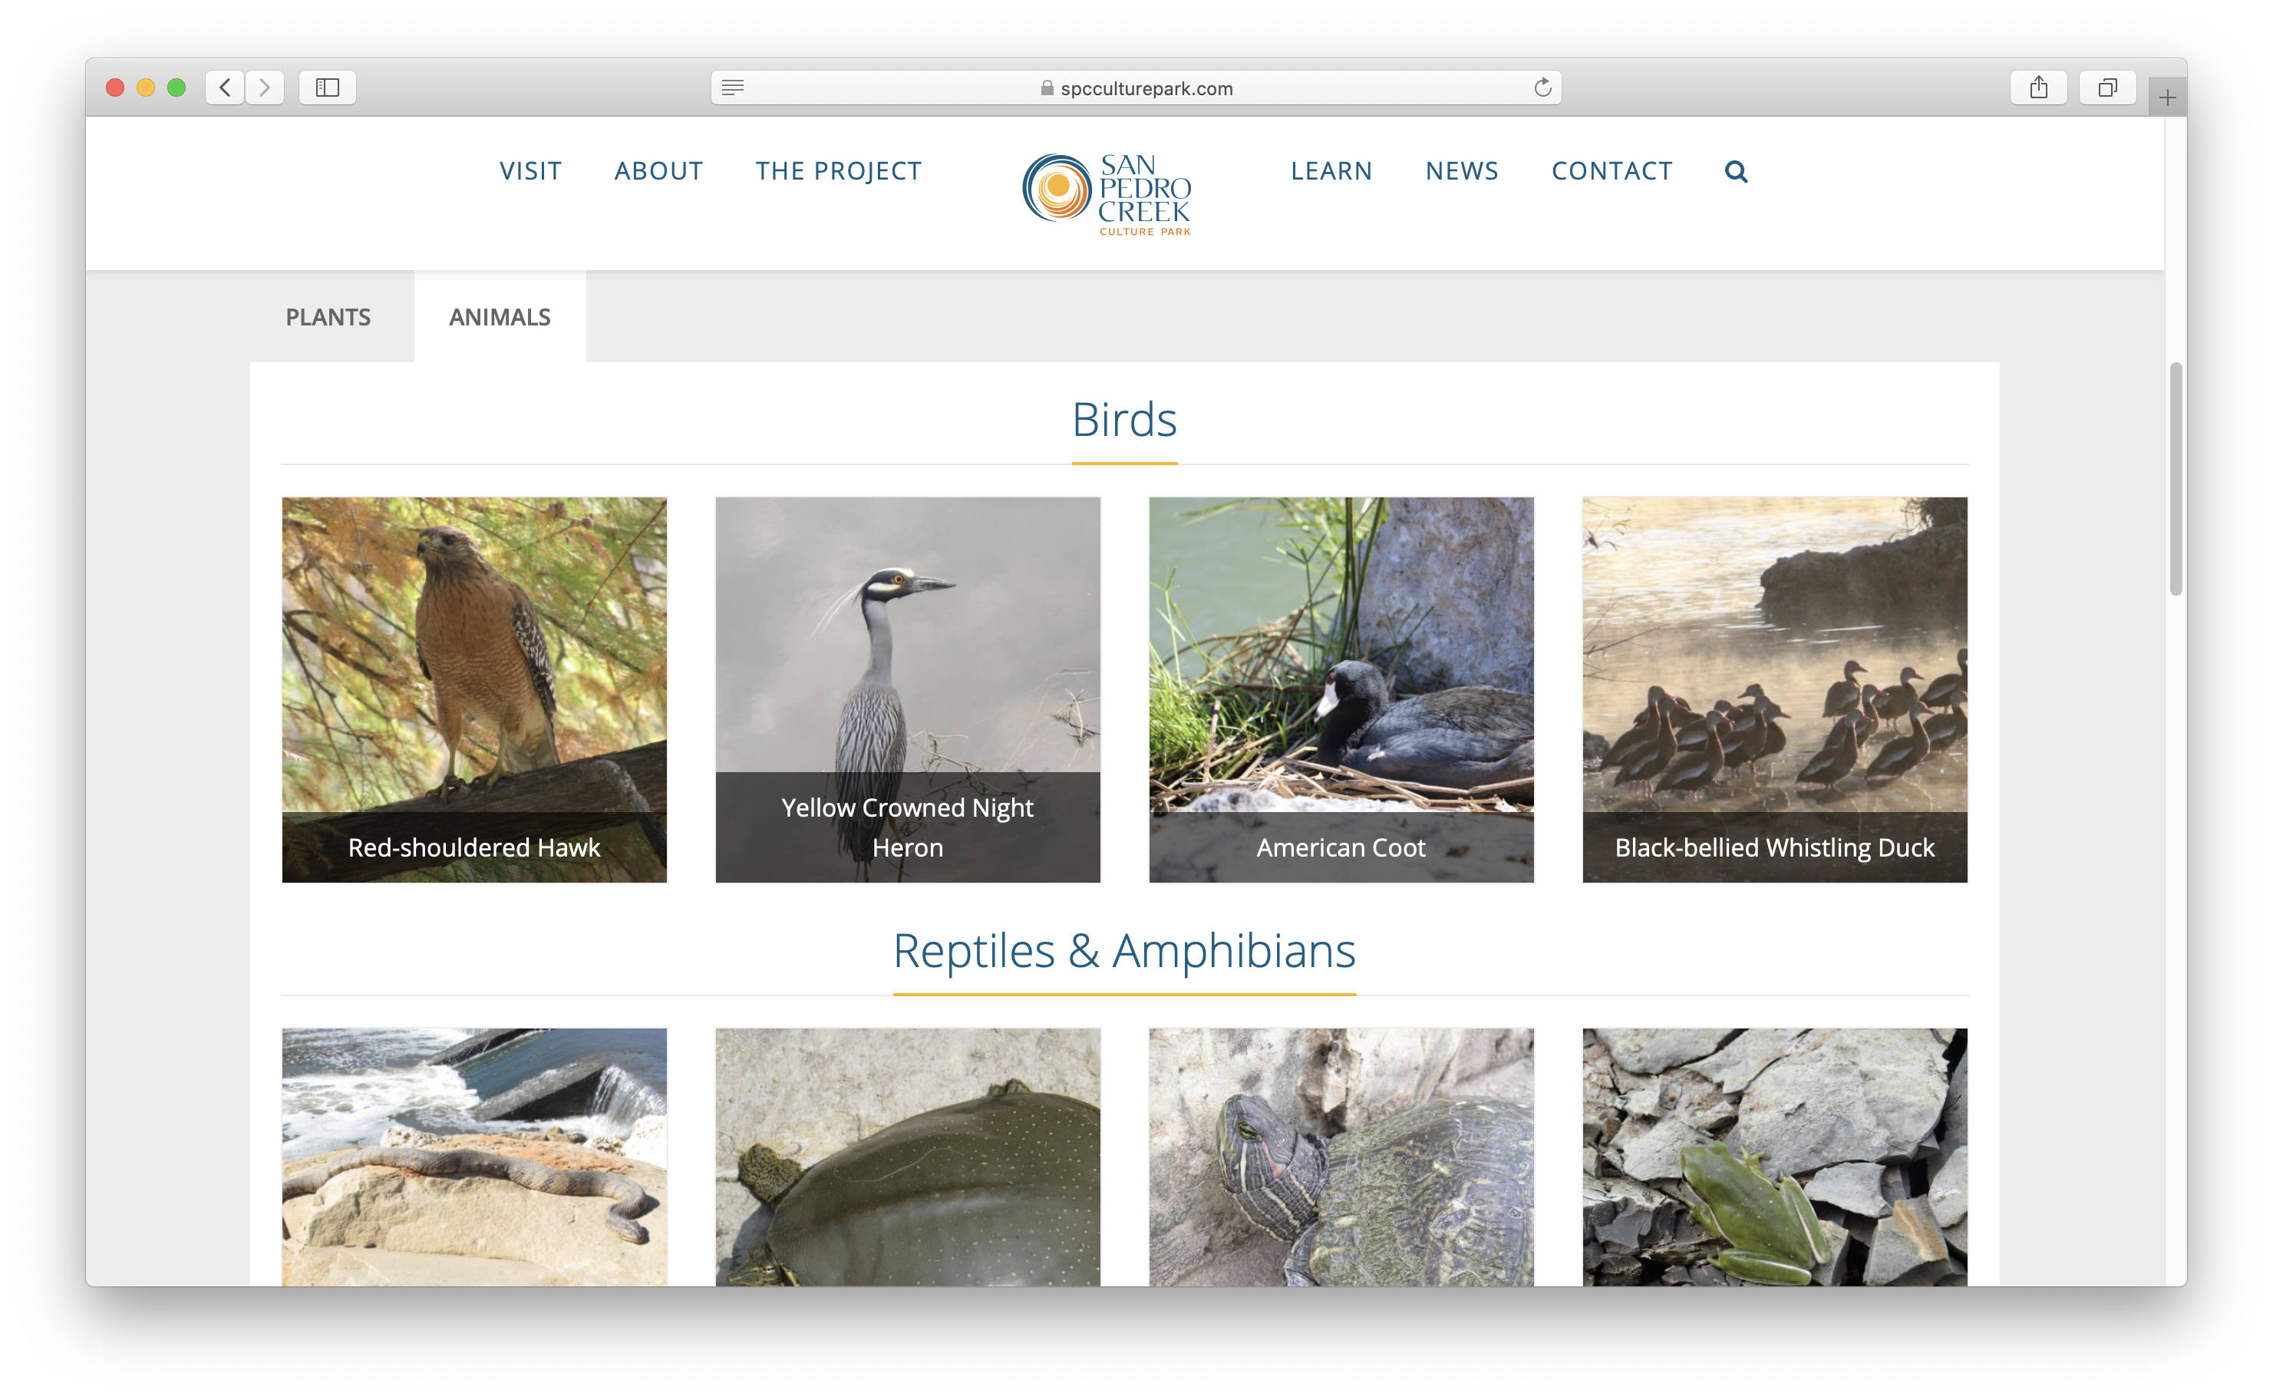The width and height of the screenshot is (2273, 1400).
Task: Click the LEARN navigation link
Action: pos(1331,171)
